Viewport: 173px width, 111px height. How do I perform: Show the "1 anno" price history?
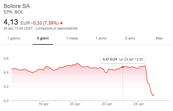pyautogui.click(x=101, y=38)
